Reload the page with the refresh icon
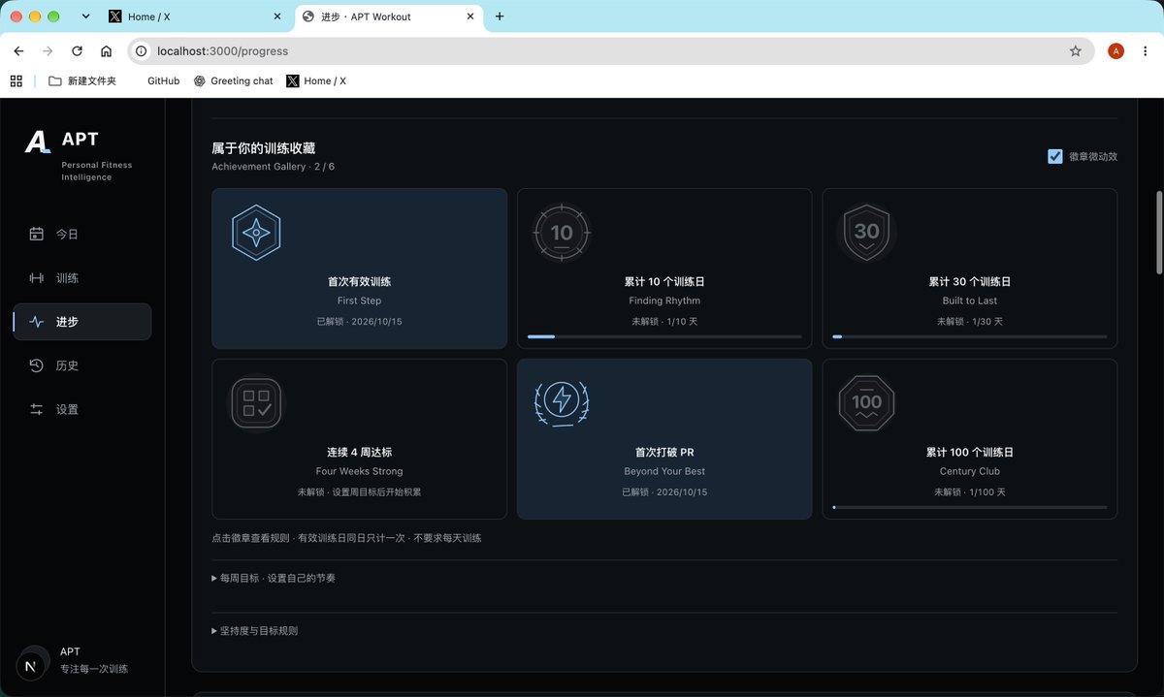 click(x=77, y=51)
